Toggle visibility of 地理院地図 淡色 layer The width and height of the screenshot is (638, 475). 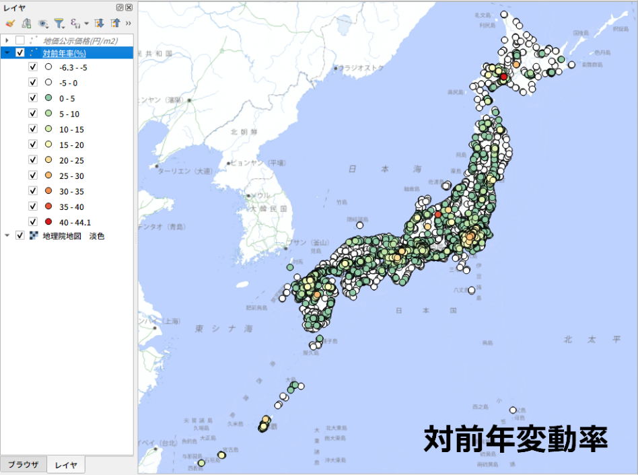click(20, 235)
